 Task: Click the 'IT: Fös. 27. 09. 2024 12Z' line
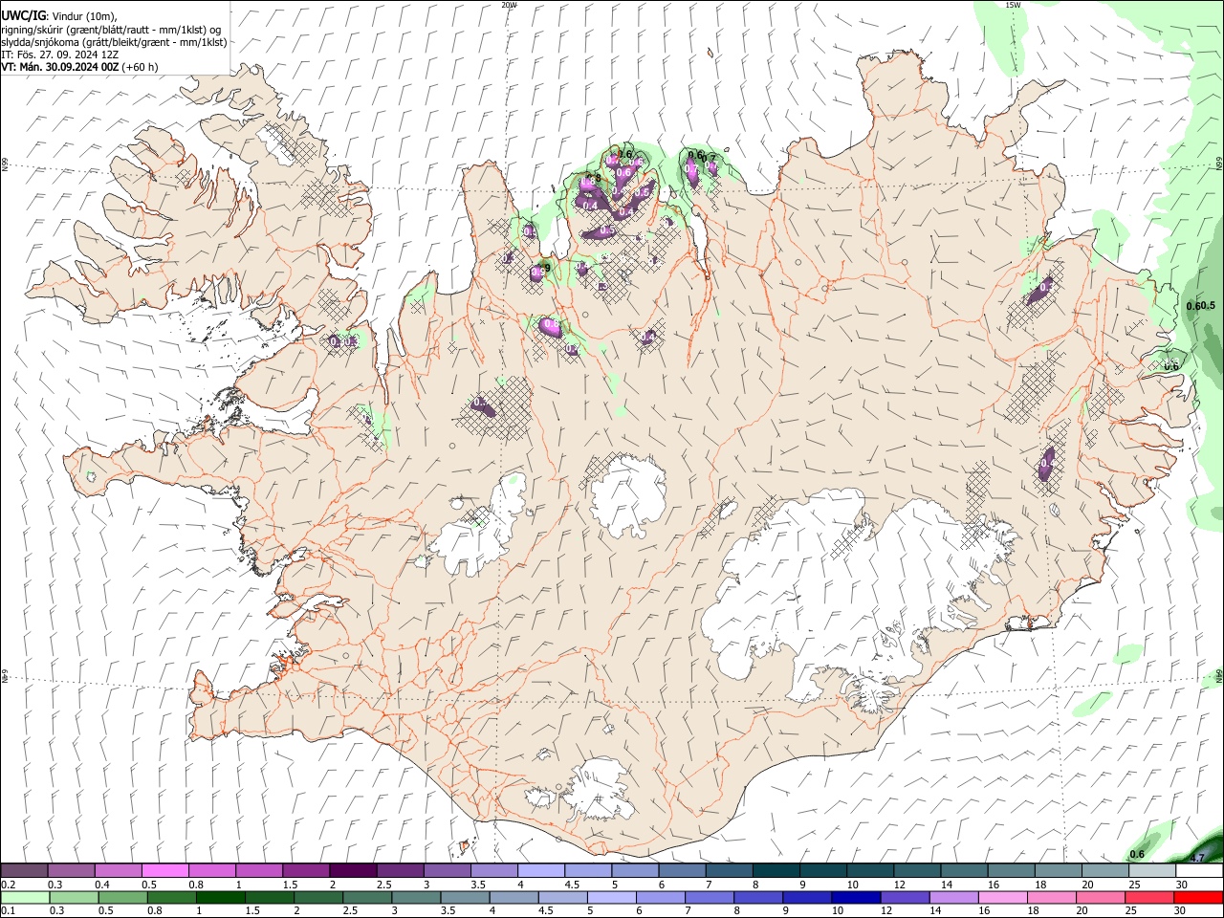60,55
